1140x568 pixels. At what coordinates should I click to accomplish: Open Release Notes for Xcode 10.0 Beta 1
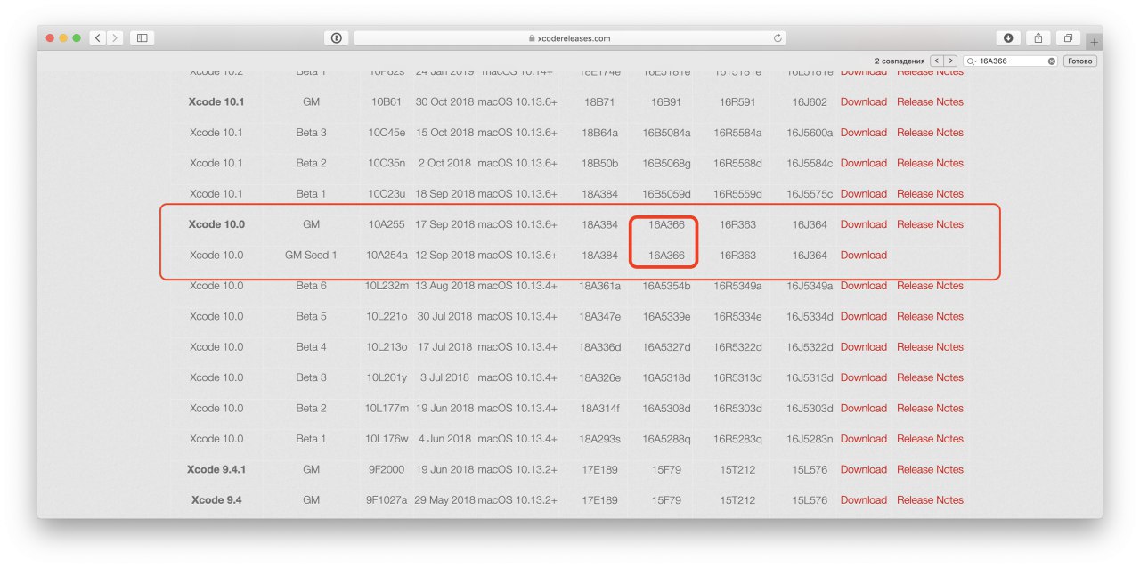[930, 439]
